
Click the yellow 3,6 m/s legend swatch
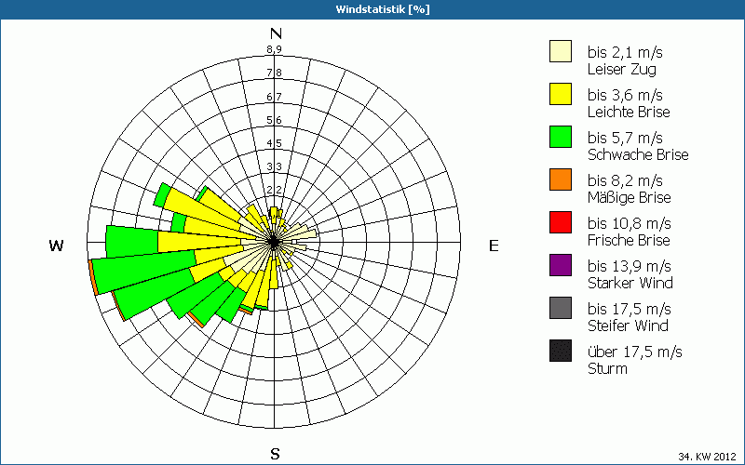[x=561, y=94]
